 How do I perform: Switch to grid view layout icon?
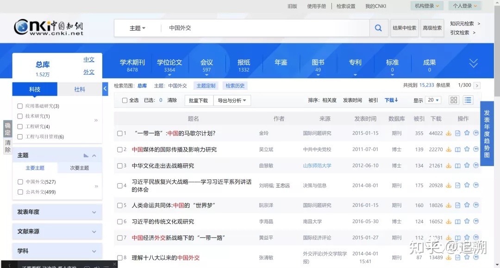click(x=454, y=100)
